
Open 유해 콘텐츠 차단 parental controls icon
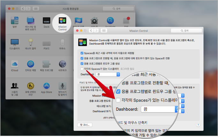tap(30, 86)
